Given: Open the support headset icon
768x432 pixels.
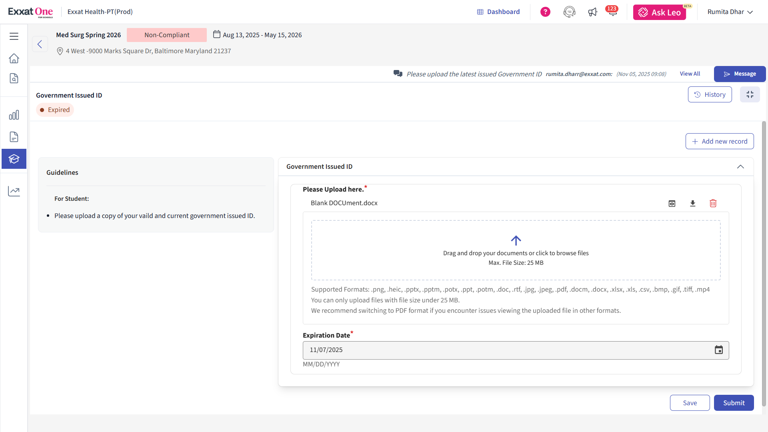Looking at the screenshot, I should pyautogui.click(x=569, y=12).
